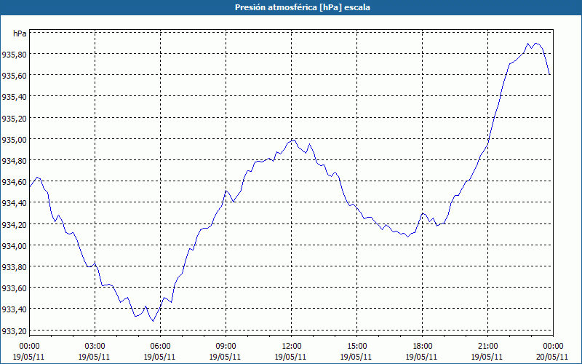Select the 21:00 time label
This screenshot has width=582, height=364.
(x=487, y=347)
